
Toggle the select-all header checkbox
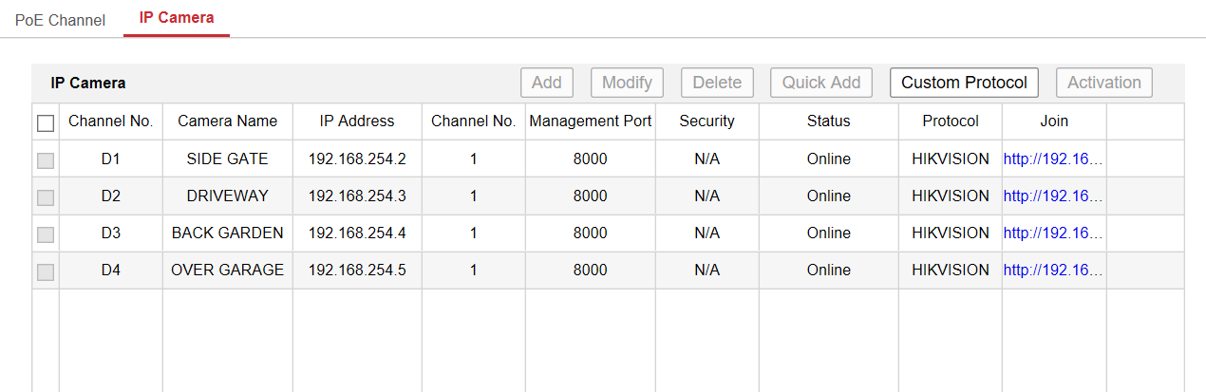click(46, 122)
